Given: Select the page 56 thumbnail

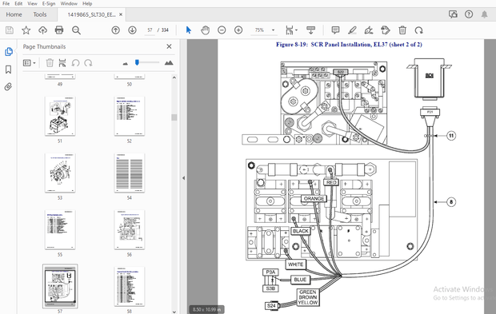Looking at the screenshot, I should point(130,229).
